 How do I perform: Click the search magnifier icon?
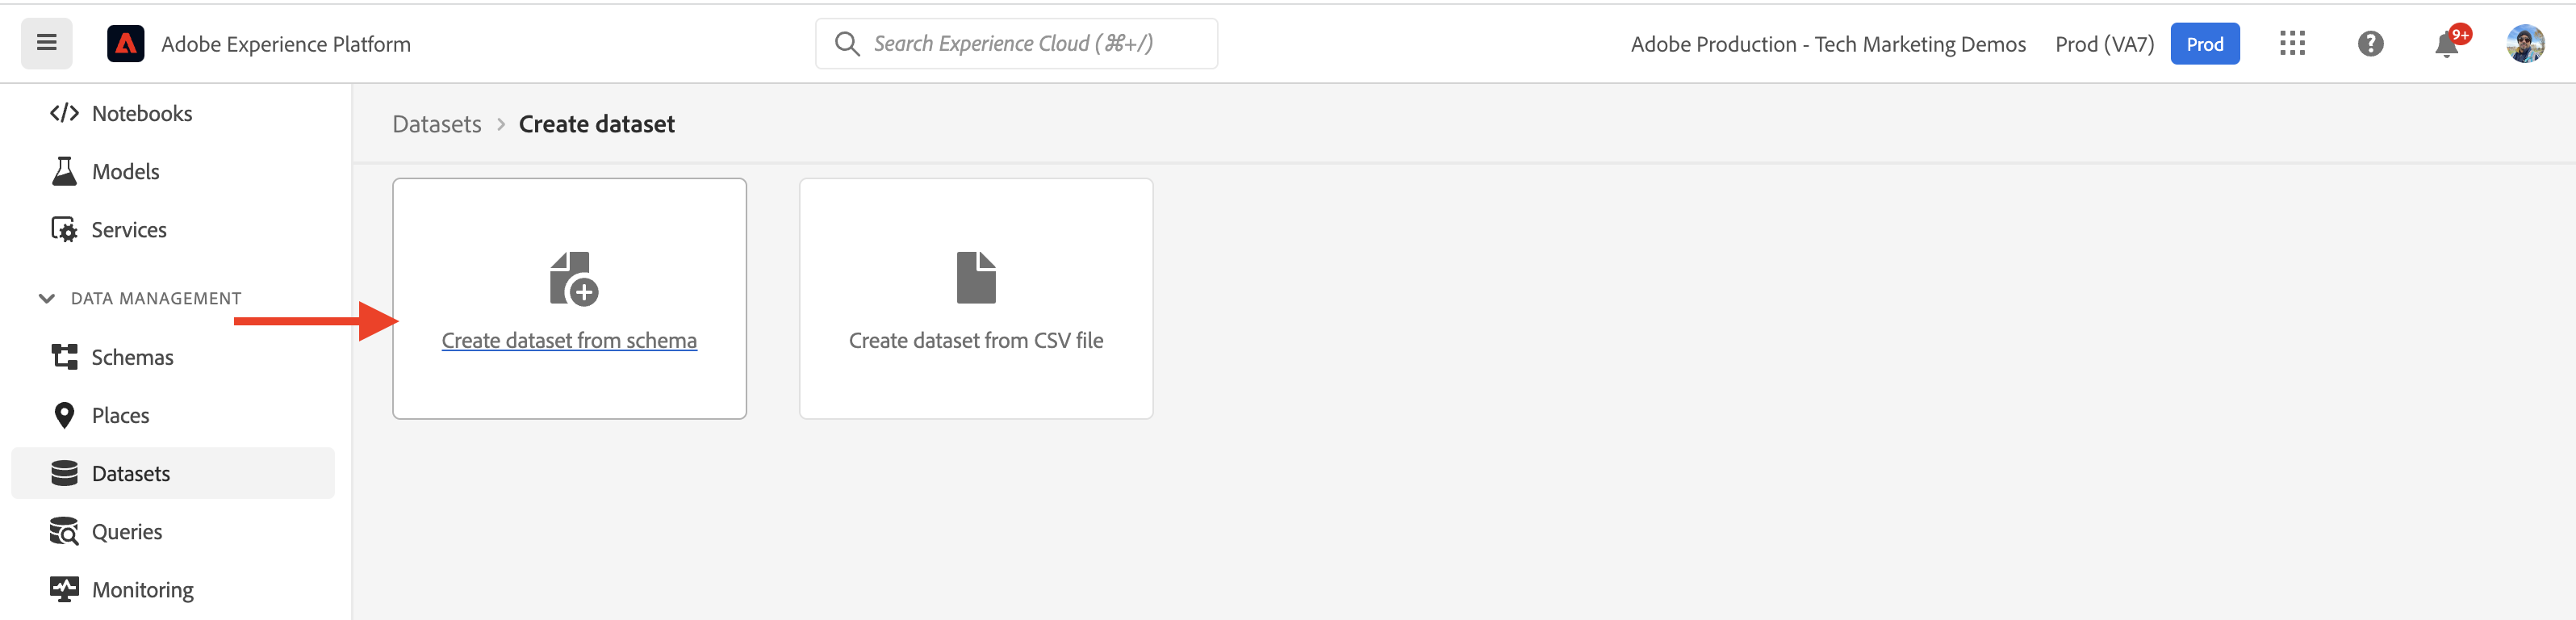click(x=847, y=44)
